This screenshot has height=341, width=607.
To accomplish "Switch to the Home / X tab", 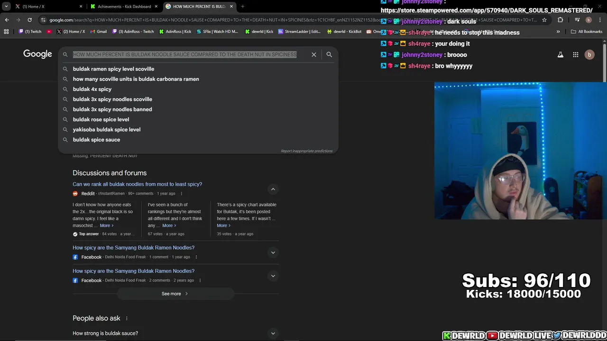I will click(48, 7).
